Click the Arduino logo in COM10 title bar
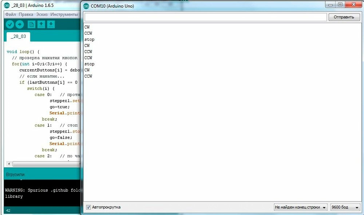This screenshot has height=215, width=364. [86, 6]
